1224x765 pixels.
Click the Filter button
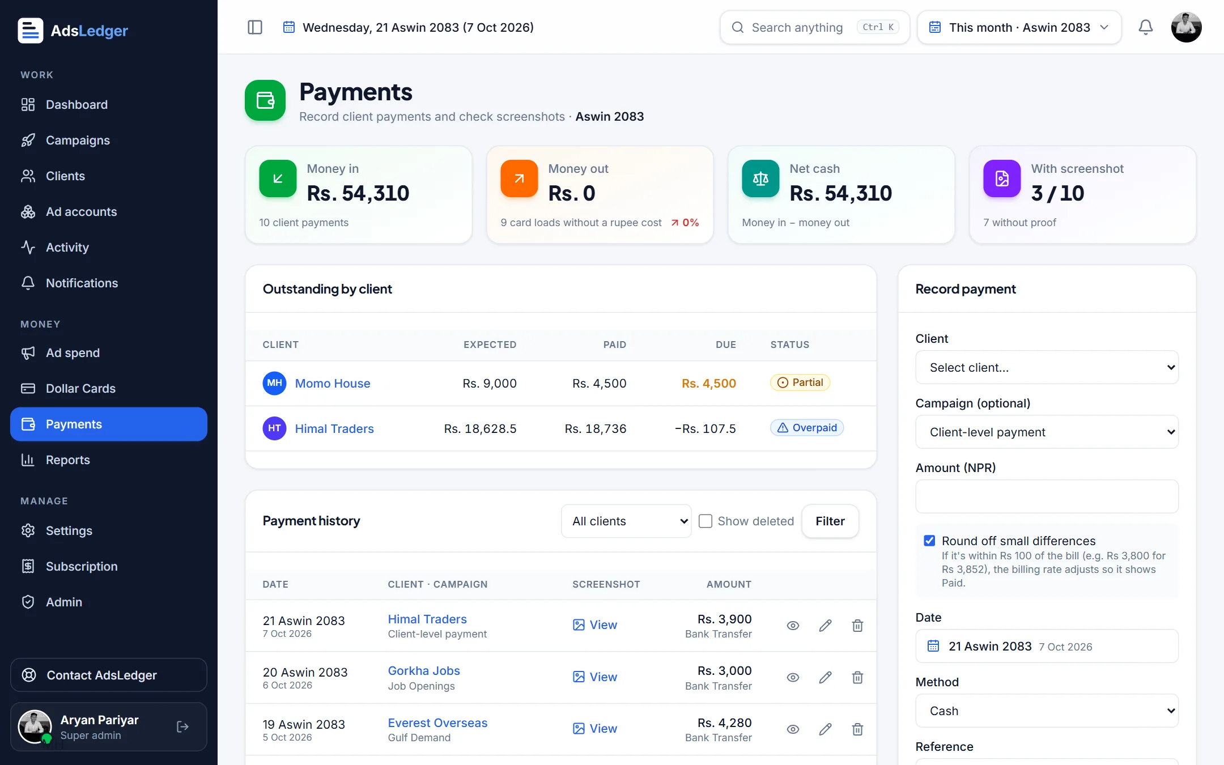830,521
